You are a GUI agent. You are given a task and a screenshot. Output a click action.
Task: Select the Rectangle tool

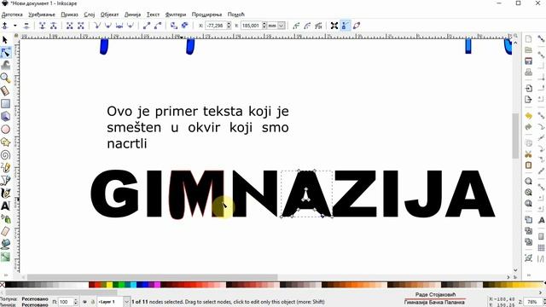(5, 104)
